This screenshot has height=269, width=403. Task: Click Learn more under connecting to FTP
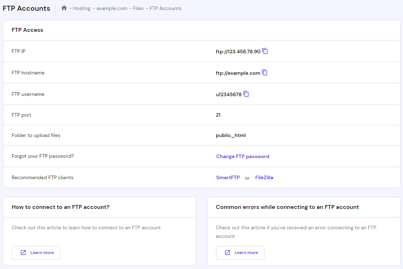pyautogui.click(x=36, y=253)
